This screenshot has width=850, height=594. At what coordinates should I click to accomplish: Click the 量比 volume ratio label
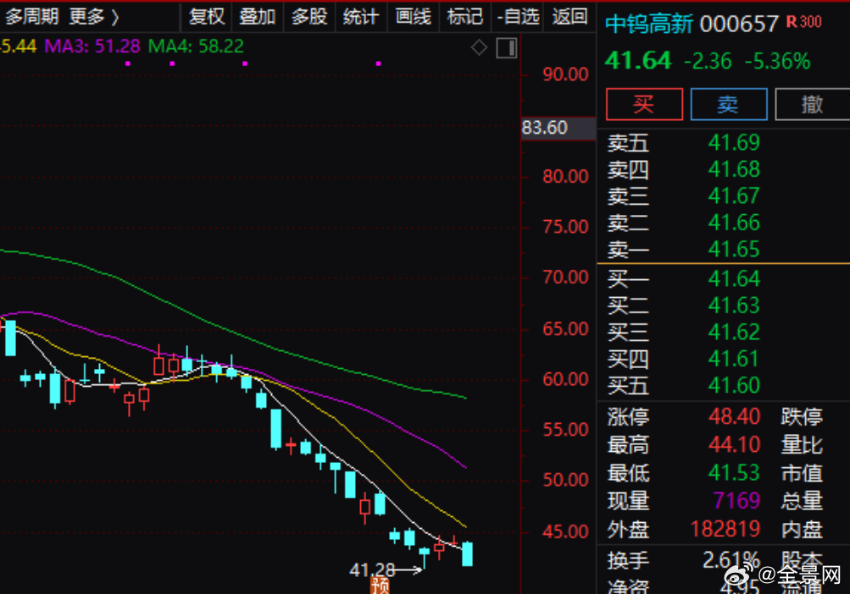(802, 445)
